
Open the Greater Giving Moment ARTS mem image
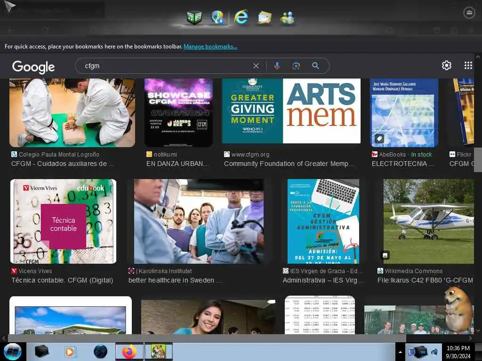(291, 111)
